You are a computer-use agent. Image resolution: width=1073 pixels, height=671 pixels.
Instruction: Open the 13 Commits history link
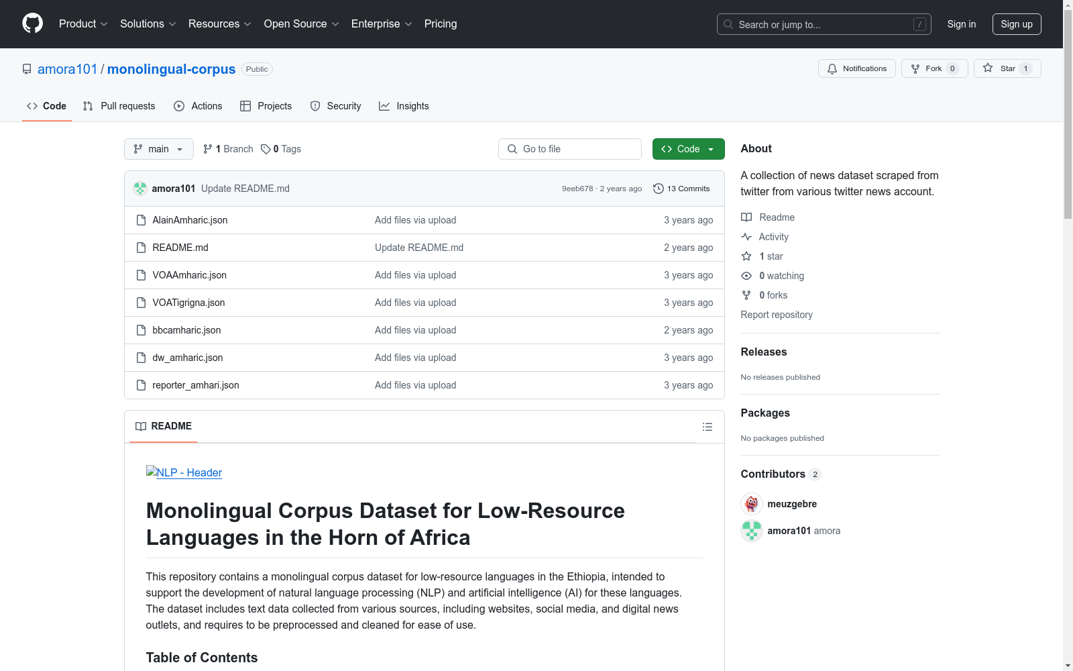tap(681, 189)
